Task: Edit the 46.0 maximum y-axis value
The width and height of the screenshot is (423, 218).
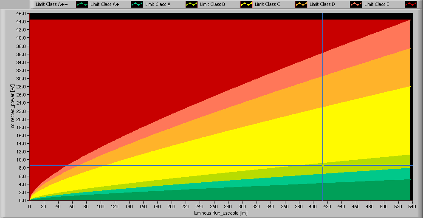Action: [22, 13]
